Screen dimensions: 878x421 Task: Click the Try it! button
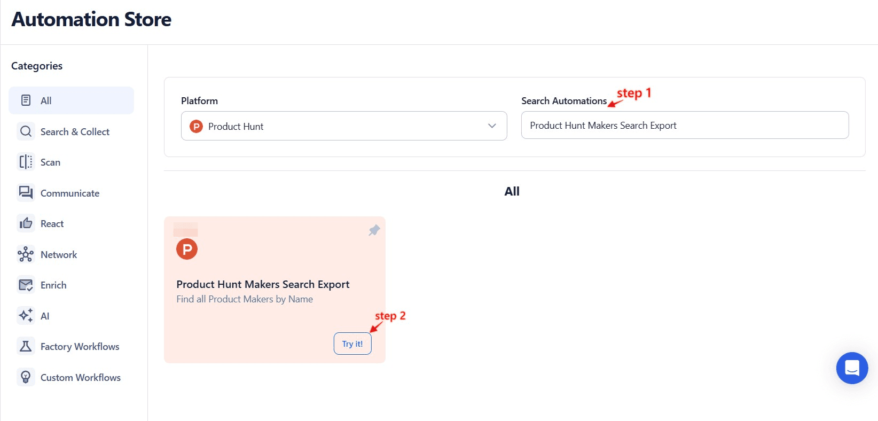(x=352, y=344)
